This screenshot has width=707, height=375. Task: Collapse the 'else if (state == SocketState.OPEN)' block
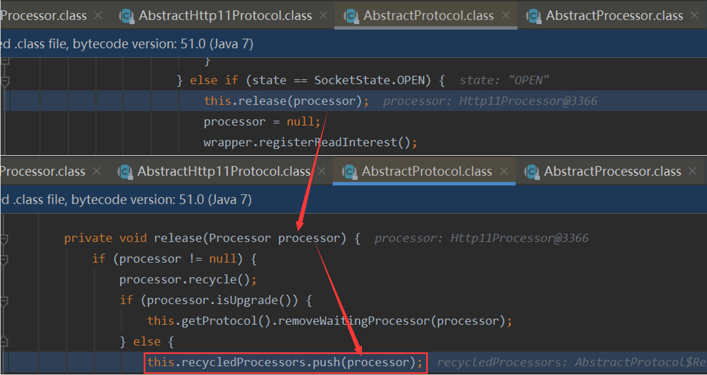tap(5, 81)
